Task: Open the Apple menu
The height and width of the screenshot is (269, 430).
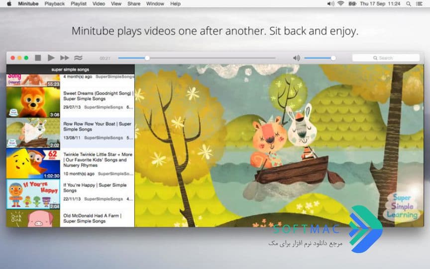Action: [x=9, y=4]
